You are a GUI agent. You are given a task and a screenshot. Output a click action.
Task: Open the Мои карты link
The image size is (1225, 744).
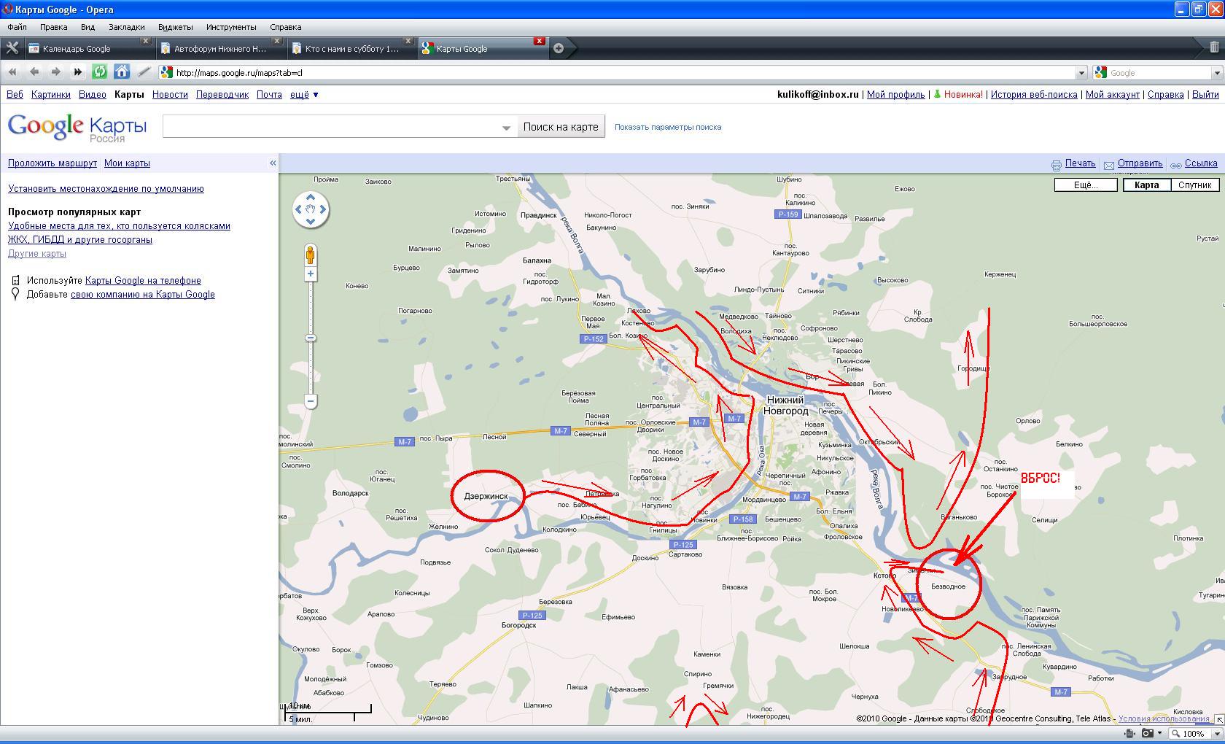tap(127, 163)
